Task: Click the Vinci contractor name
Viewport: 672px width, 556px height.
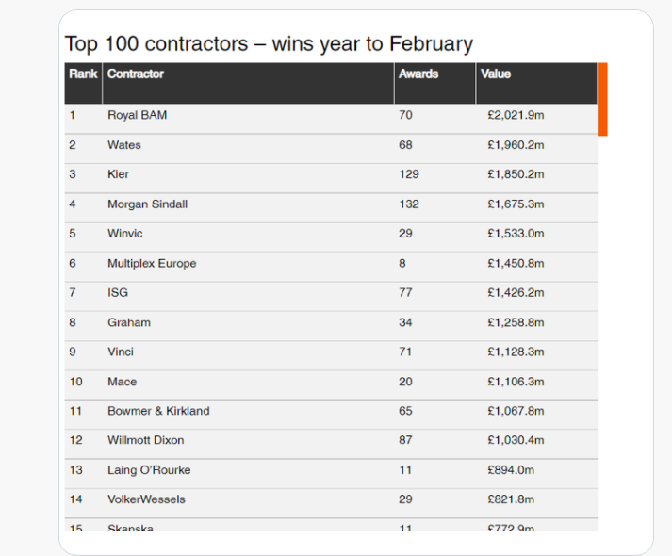Action: (x=121, y=352)
